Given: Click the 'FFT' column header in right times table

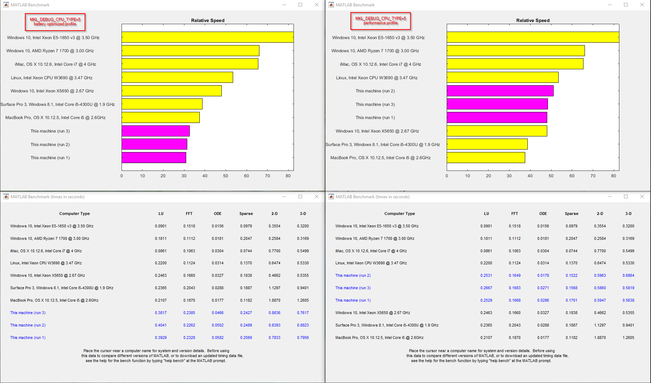Looking at the screenshot, I should (515, 214).
